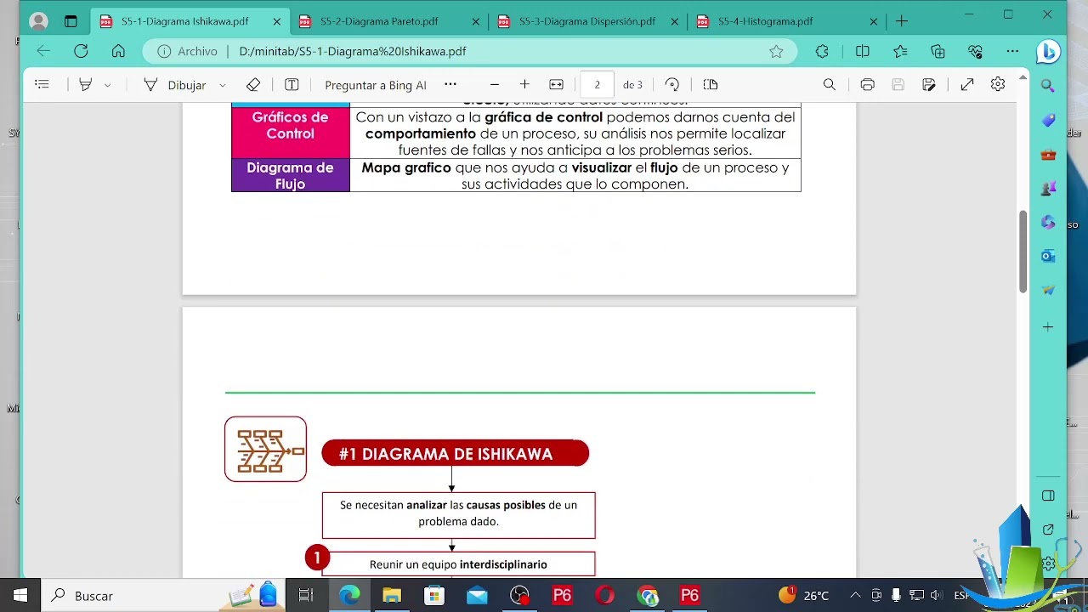Go back to previous page
The image size is (1088, 612).
[x=43, y=51]
